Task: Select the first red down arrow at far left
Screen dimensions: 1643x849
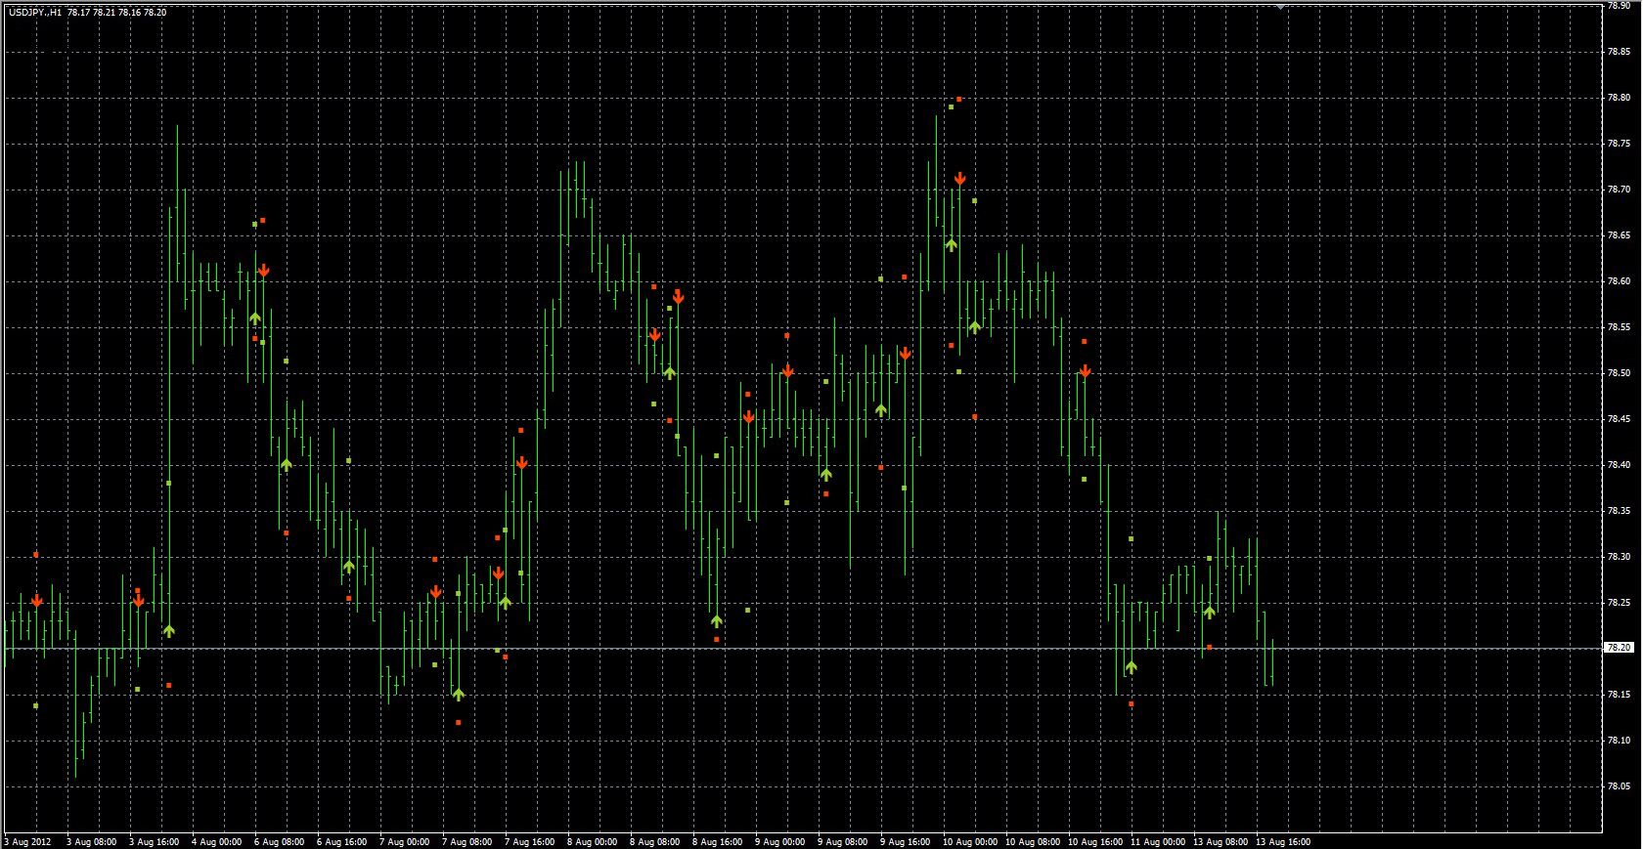Action: click(x=36, y=601)
